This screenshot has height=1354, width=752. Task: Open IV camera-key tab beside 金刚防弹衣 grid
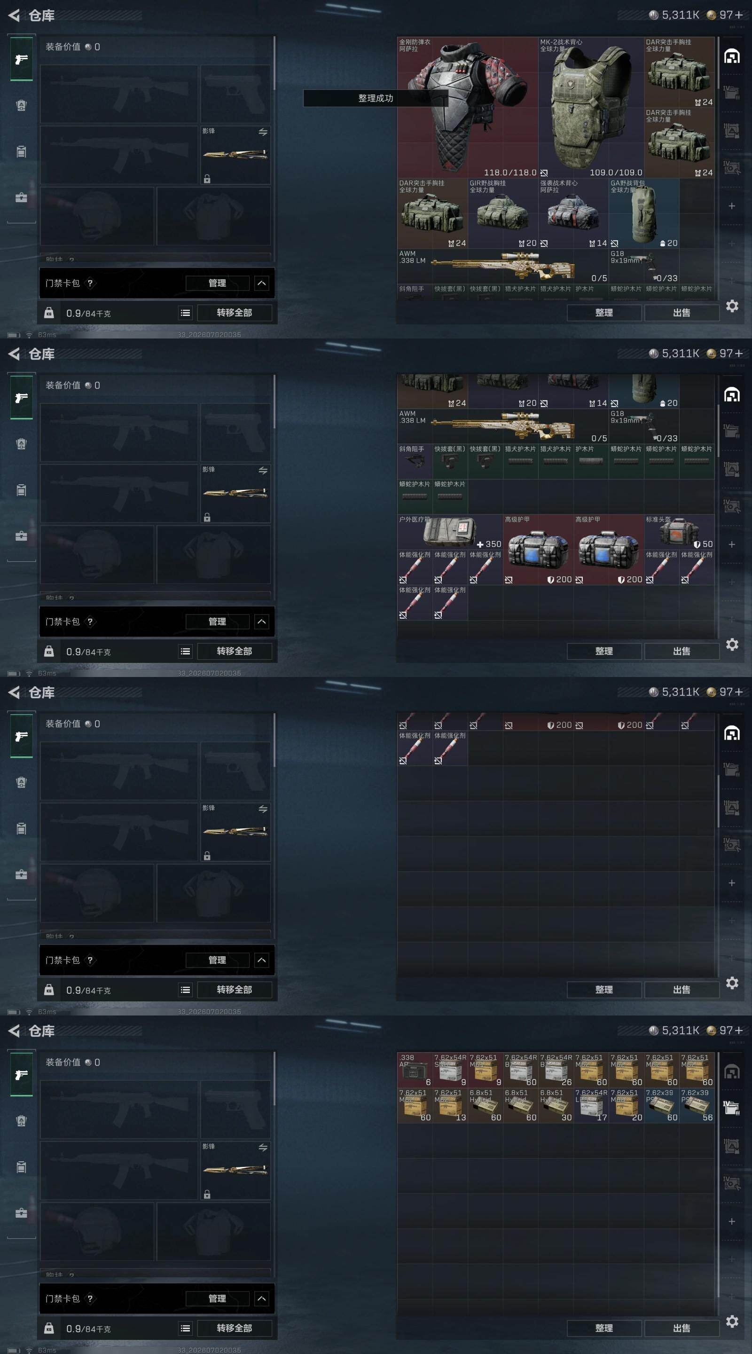[731, 168]
